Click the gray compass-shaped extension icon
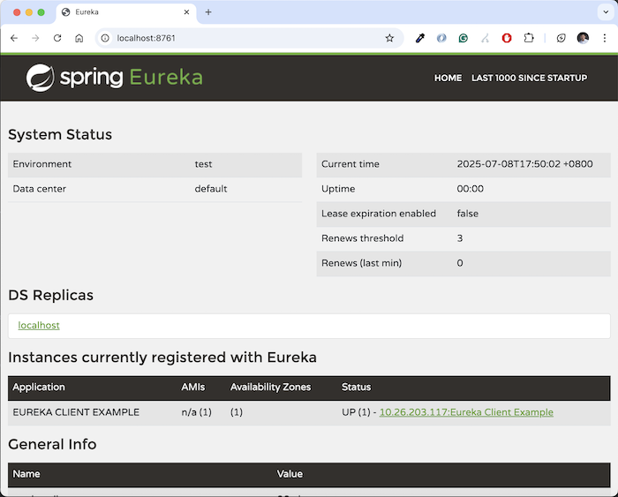This screenshot has width=618, height=497. (486, 38)
